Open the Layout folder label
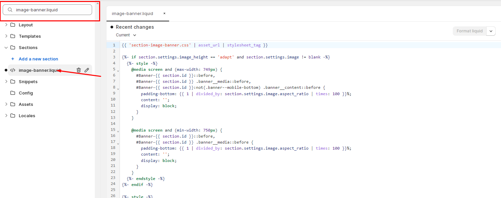This screenshot has height=198, width=501. pyautogui.click(x=26, y=25)
